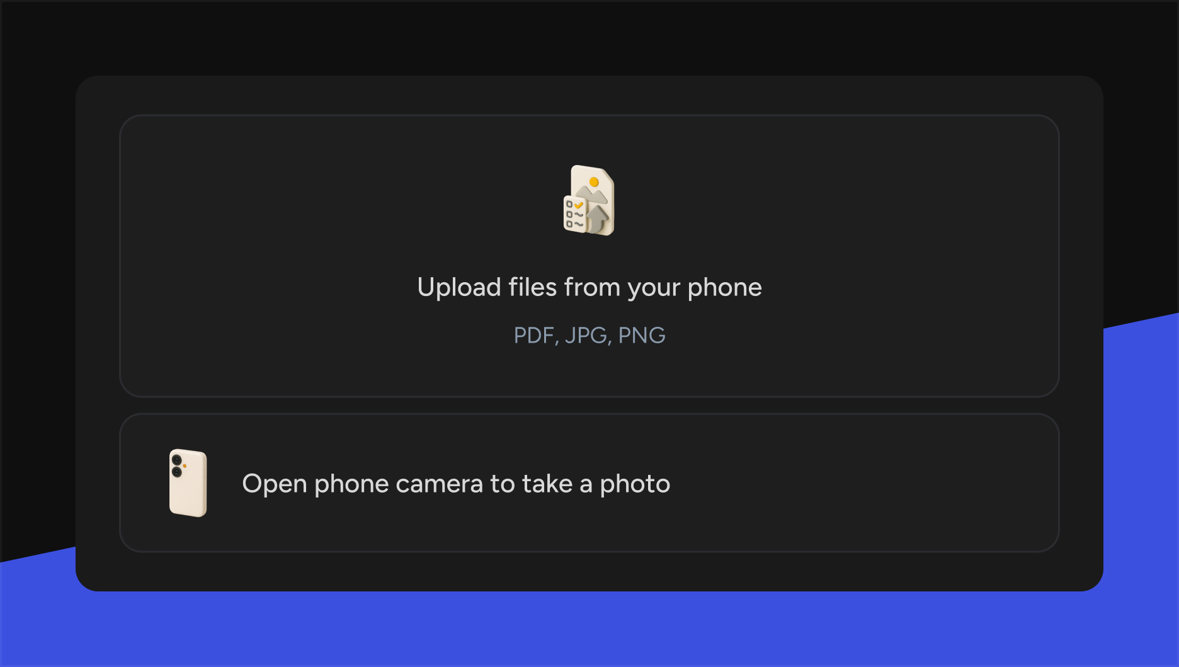The width and height of the screenshot is (1179, 667).
Task: Click the word "photo" in camera option
Action: click(x=635, y=484)
